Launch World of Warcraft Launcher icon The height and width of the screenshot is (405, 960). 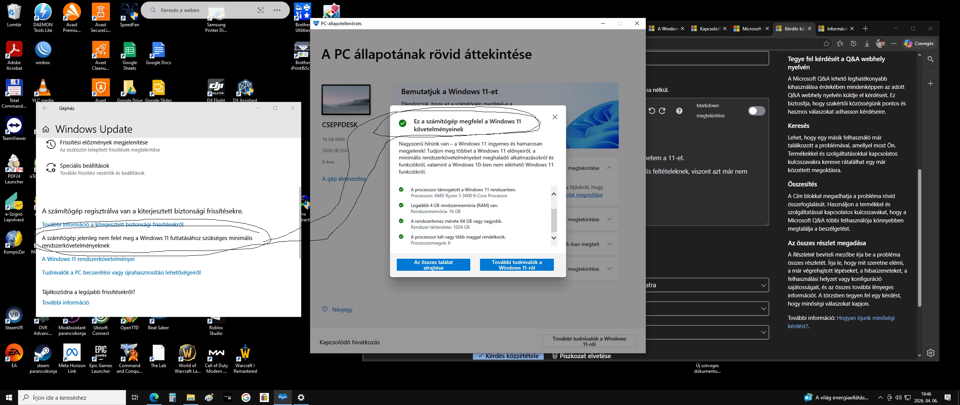187,359
